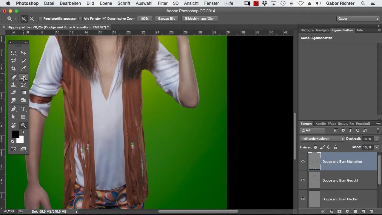Select the Rectangle shape tool

(23, 117)
